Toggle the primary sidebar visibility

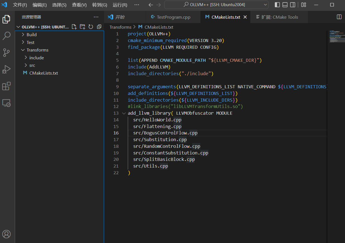[x=277, y=5]
